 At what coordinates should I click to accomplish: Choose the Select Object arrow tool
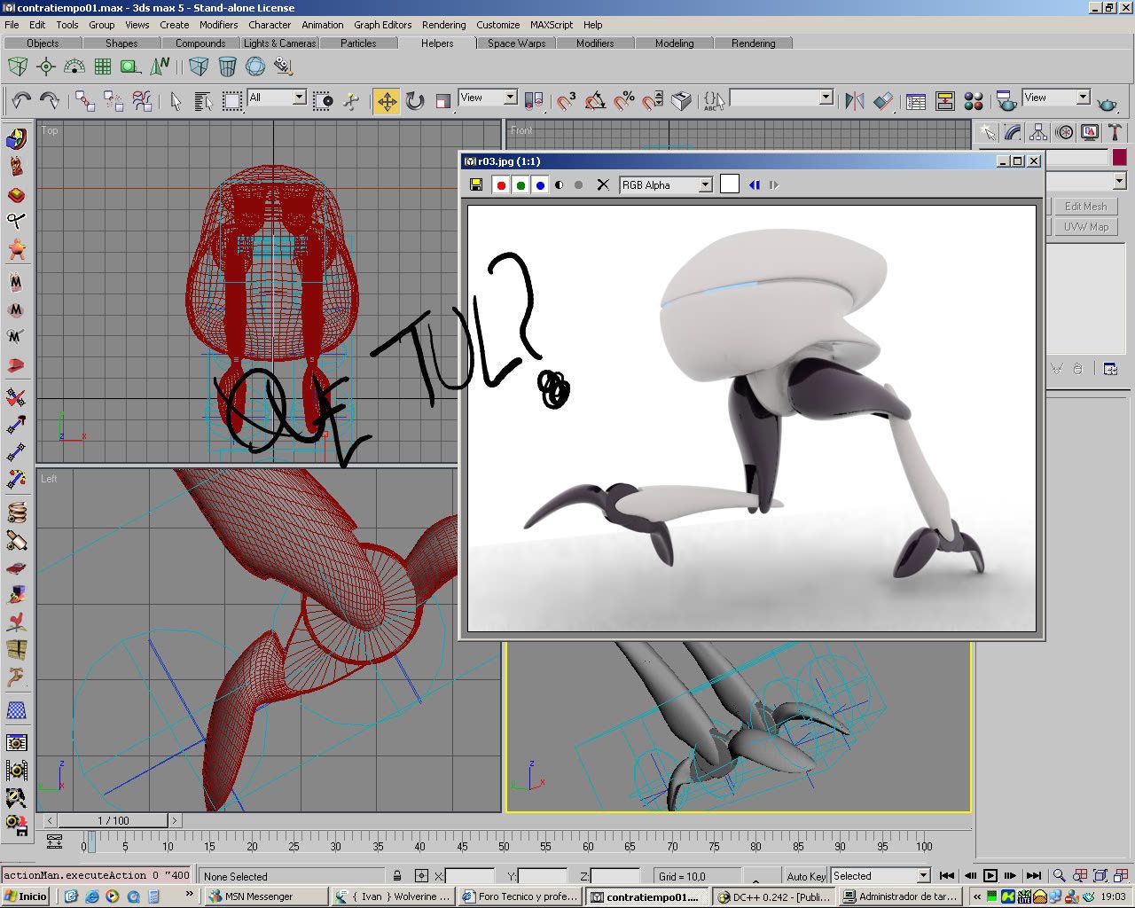[x=176, y=101]
